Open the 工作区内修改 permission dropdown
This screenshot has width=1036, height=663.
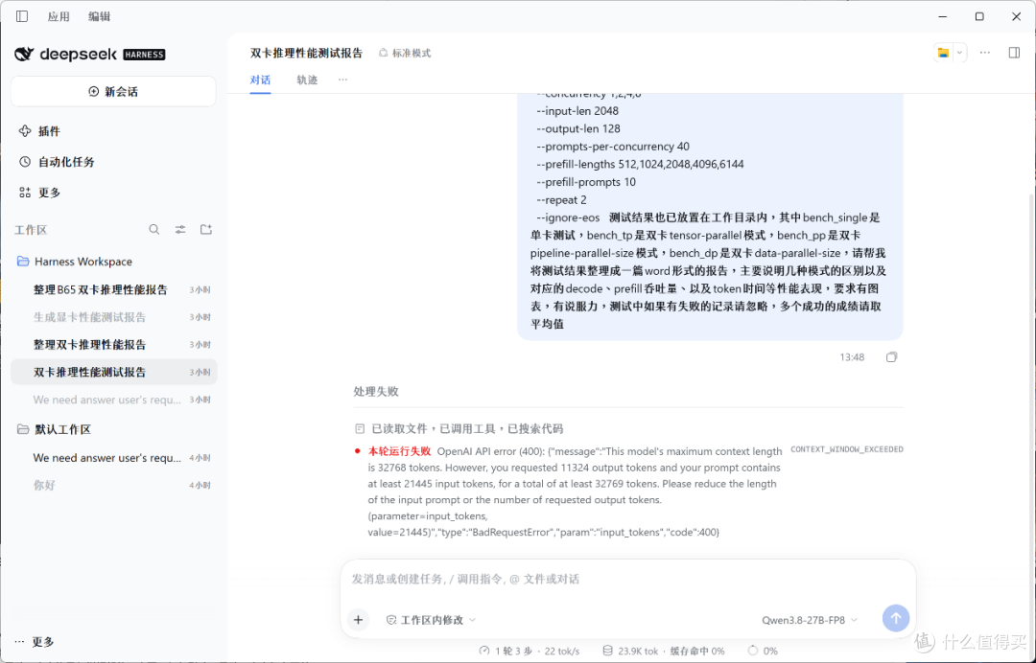click(431, 620)
